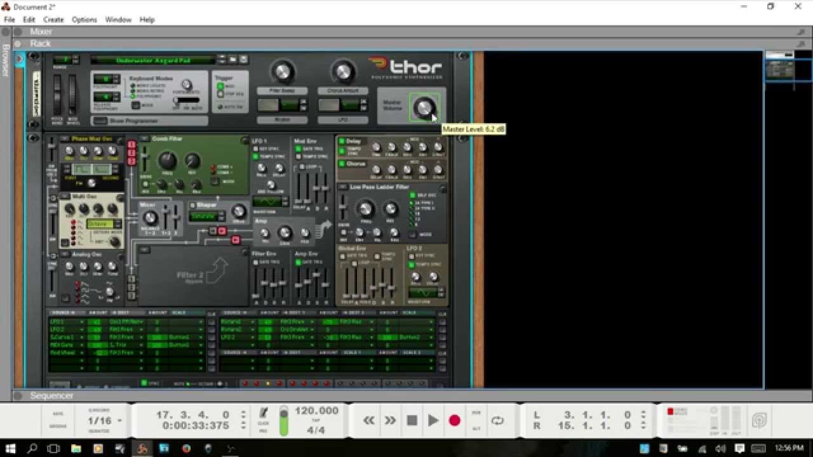Click the Mixer panel header

406,32
